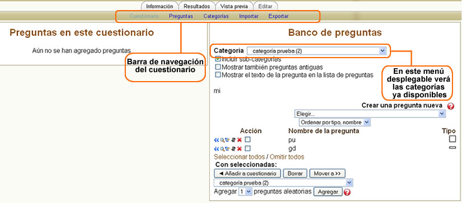Add question 'pu' to quiz with double-arrow icon
The height and width of the screenshot is (203, 462).
pyautogui.click(x=216, y=140)
